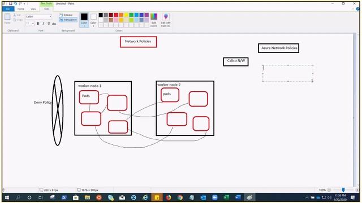The image size is (362, 203).
Task: Click the Azure Network Policies box
Action: tap(279, 48)
